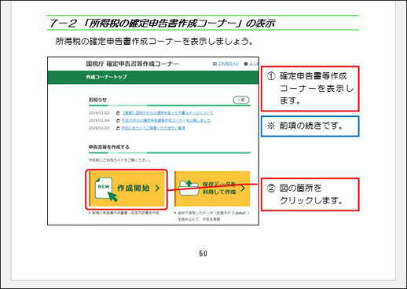Click the chevron arrow on 保存データを利用して作成
Screen dimensions: 407x289
[243, 188]
